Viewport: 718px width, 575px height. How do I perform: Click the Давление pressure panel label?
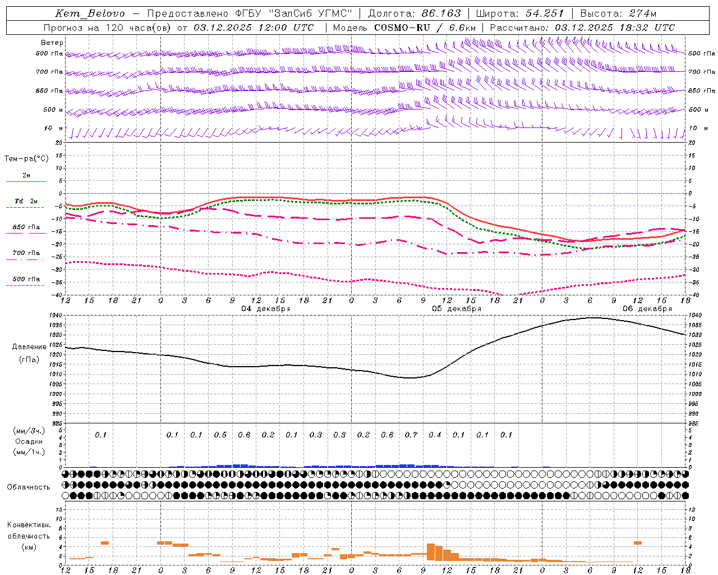29,347
